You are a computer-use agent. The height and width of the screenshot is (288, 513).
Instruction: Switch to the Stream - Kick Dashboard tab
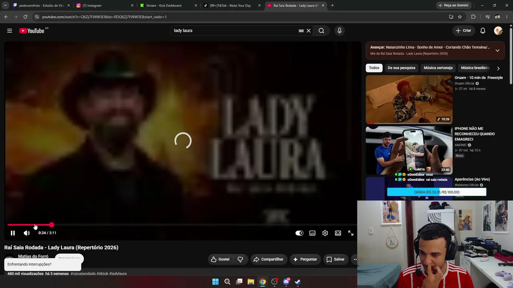[x=168, y=6]
